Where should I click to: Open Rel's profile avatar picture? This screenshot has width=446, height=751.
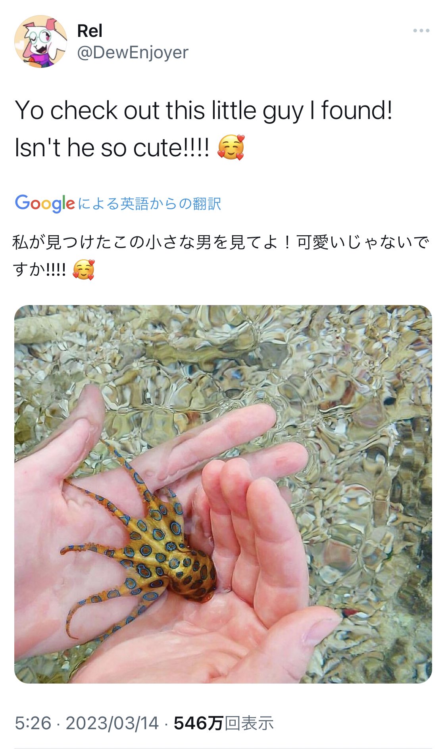(41, 41)
